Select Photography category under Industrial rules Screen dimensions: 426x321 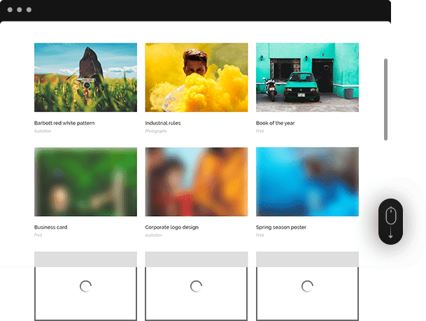(x=156, y=131)
